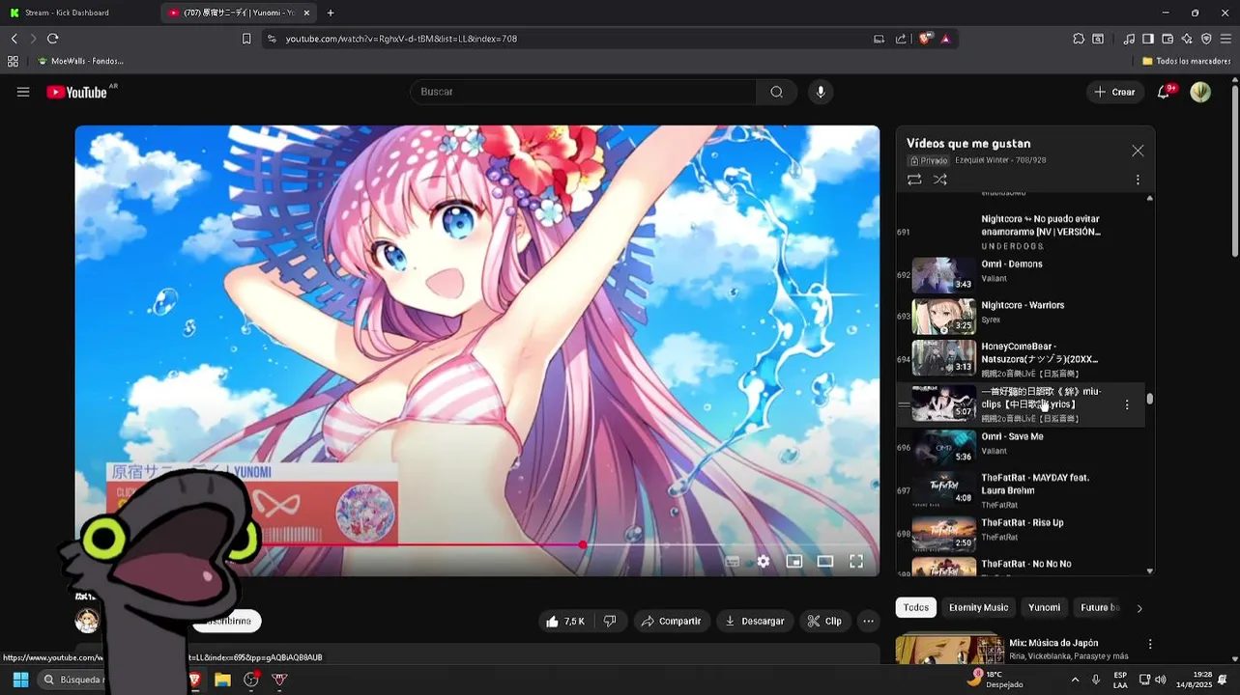Open options for Mix: Música de Japón
This screenshot has height=695, width=1240.
pos(1150,644)
